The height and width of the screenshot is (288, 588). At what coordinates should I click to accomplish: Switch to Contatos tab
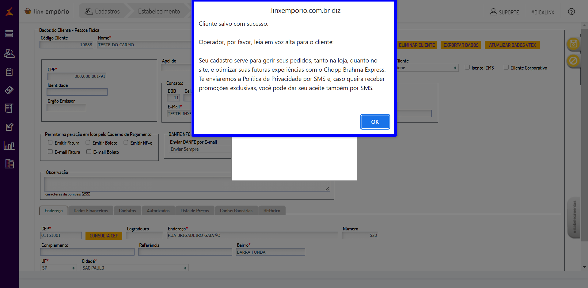127,210
